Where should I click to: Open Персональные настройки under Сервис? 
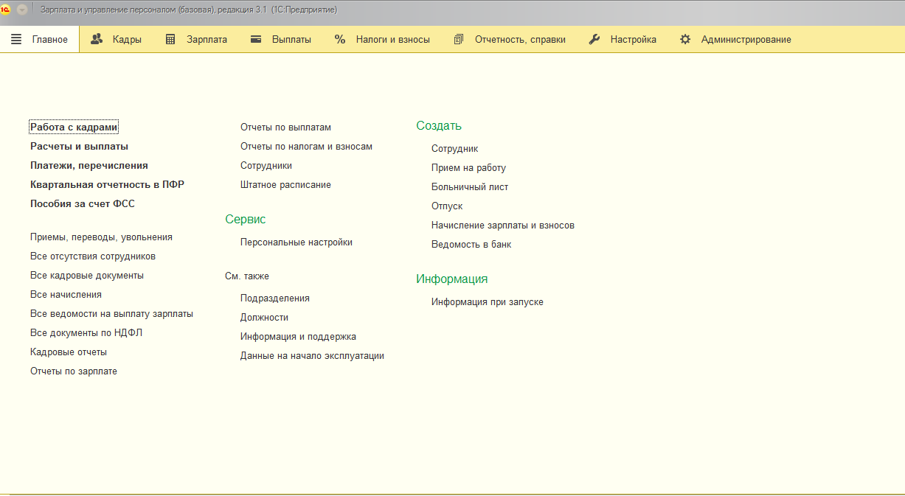pos(296,242)
